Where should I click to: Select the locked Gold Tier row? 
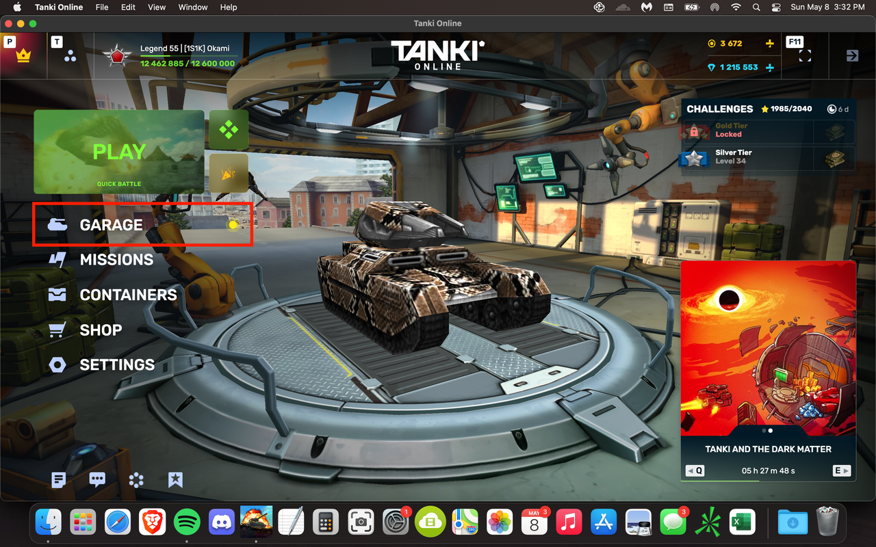pos(767,132)
